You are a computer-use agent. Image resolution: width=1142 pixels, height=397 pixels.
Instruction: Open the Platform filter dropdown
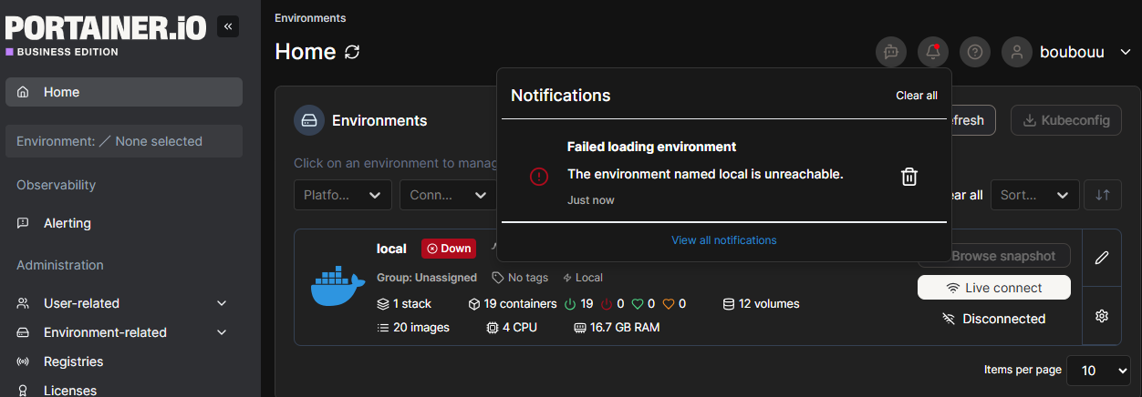[x=342, y=195]
